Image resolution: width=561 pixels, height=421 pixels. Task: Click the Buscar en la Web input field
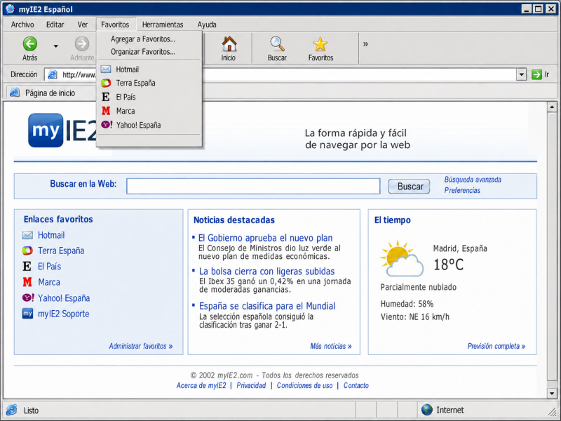pyautogui.click(x=253, y=186)
